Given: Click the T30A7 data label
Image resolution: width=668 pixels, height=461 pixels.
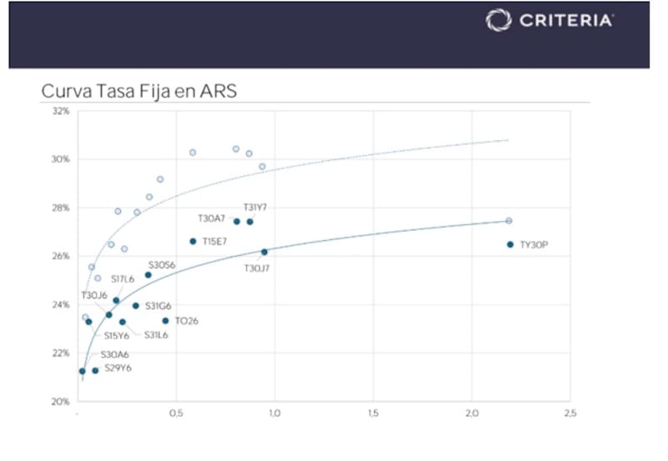Looking at the screenshot, I should coord(211,218).
